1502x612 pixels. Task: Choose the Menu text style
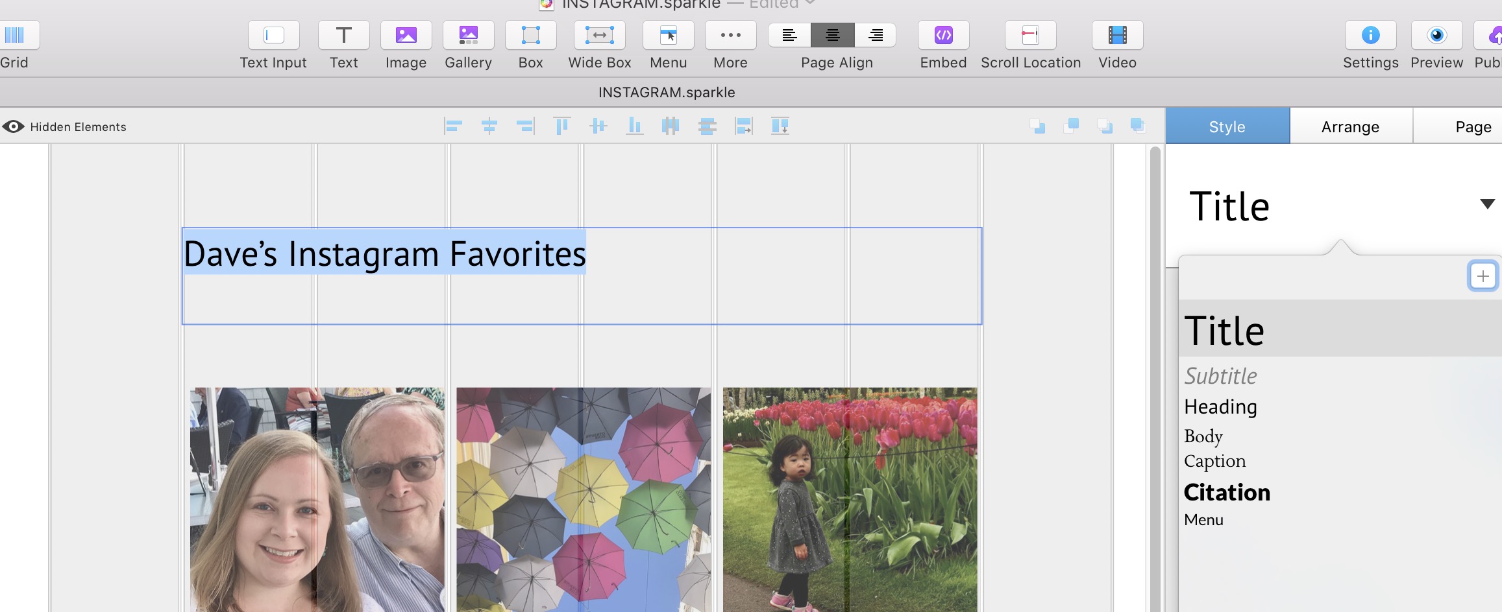point(1203,520)
